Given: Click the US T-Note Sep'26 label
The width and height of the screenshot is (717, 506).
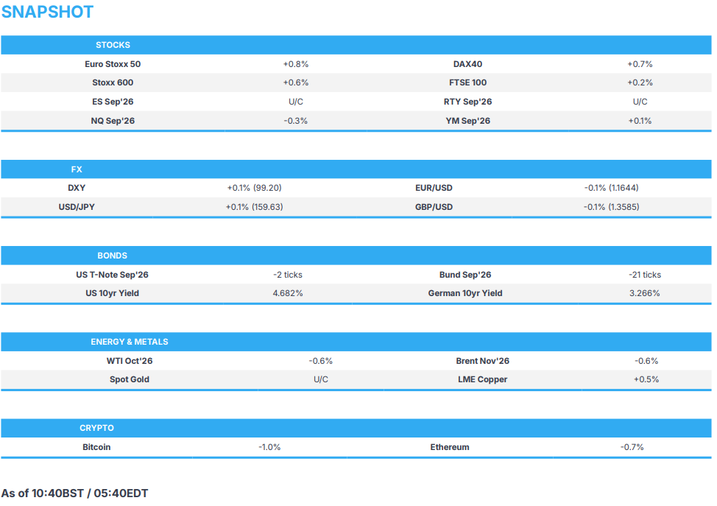Looking at the screenshot, I should 112,275.
